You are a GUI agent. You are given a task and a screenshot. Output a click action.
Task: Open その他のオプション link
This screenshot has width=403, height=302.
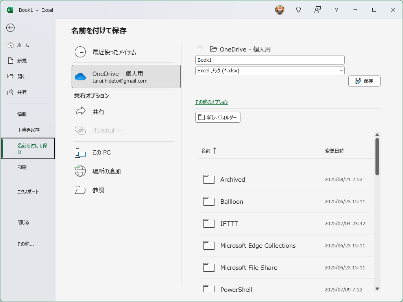(212, 102)
